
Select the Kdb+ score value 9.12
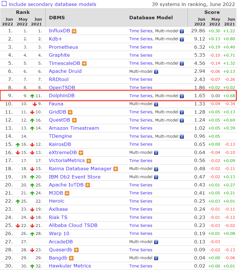pyautogui.click(x=200, y=39)
